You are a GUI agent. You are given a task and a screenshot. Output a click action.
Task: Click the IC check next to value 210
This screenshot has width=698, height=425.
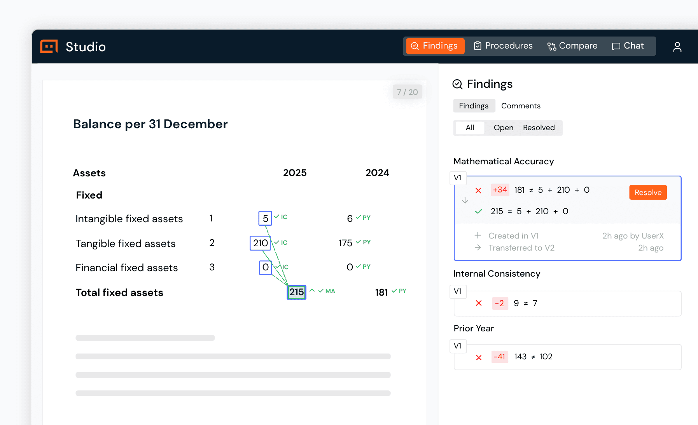(x=281, y=242)
